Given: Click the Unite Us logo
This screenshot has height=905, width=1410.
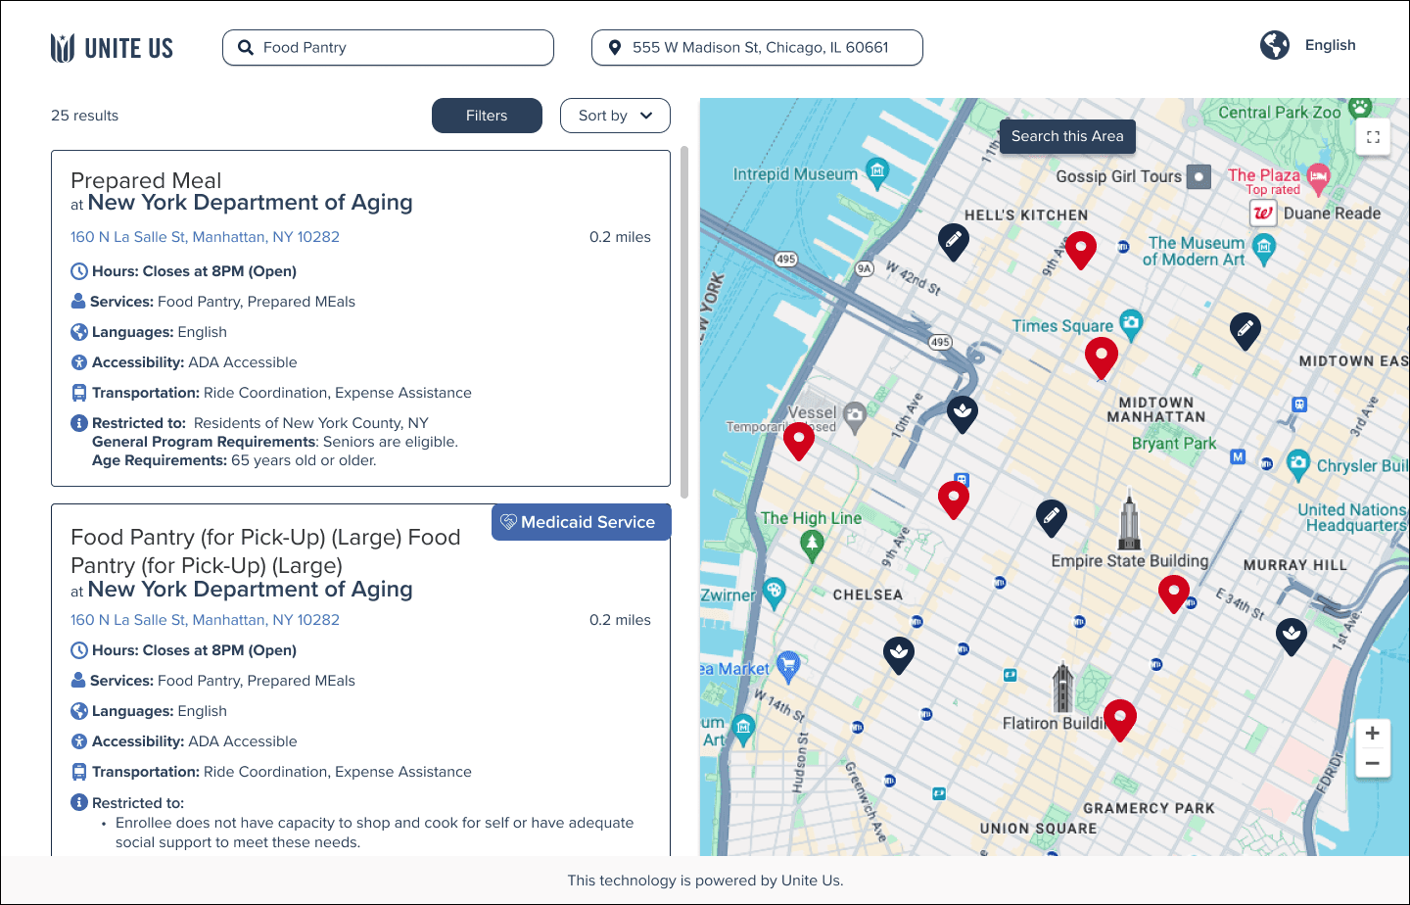Looking at the screenshot, I should tap(112, 48).
